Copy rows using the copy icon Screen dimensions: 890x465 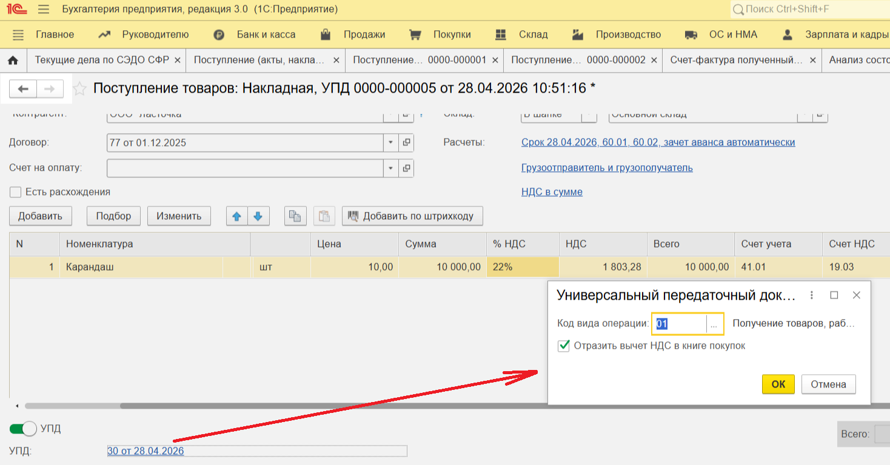point(295,216)
